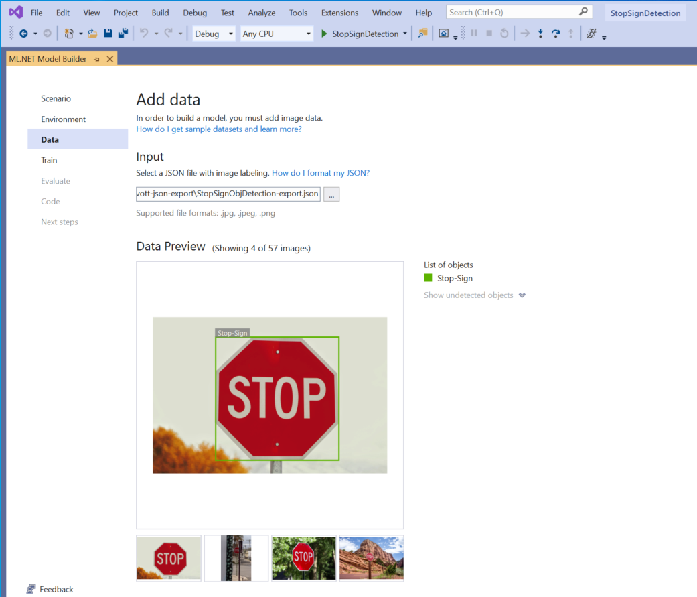Select the mountain stop sign thumbnail

point(371,557)
